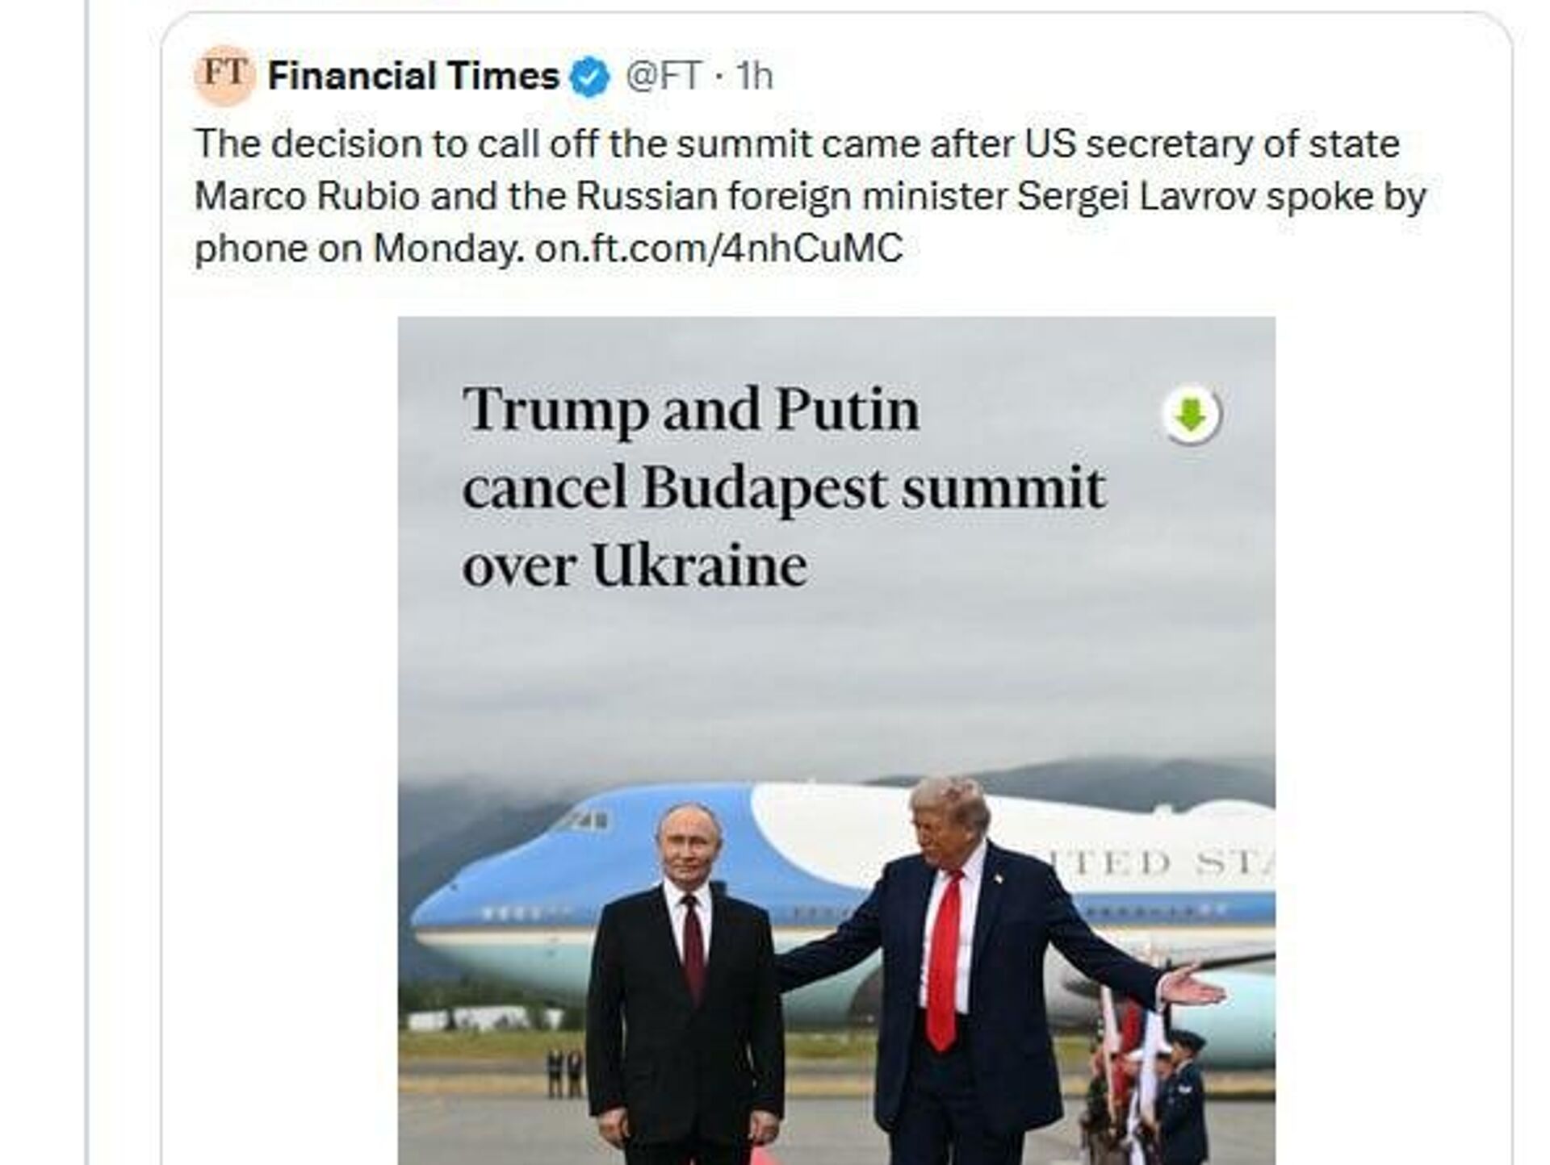Click the green download arrow icon
Viewport: 1550px width, 1165px height.
coord(1191,415)
